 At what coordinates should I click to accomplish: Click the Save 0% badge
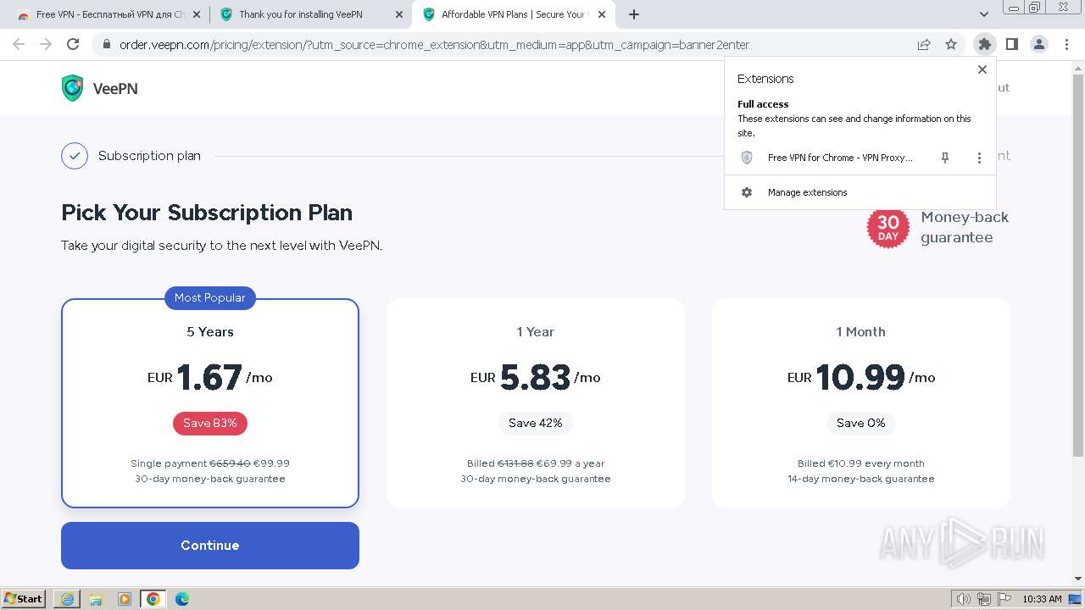tap(861, 423)
